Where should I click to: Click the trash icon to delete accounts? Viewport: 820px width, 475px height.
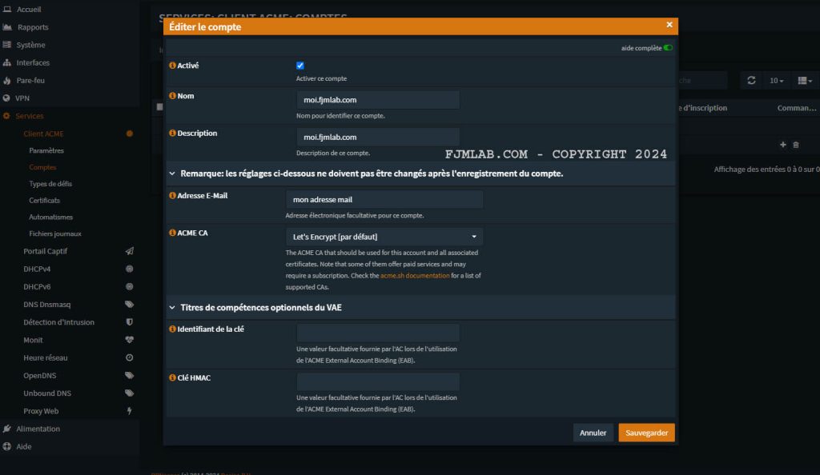795,145
